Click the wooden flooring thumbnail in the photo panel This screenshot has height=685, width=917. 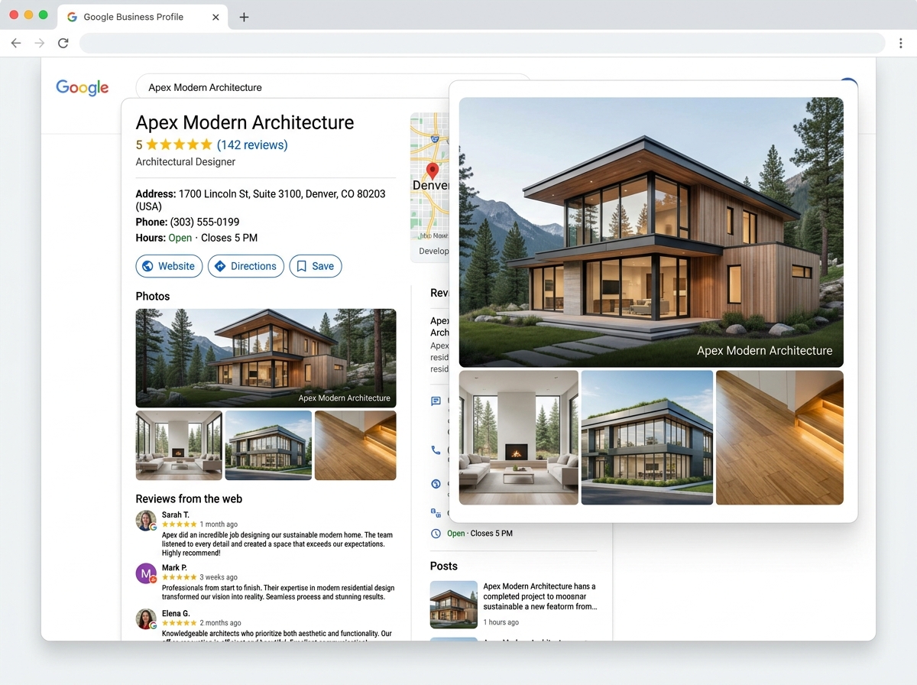pos(779,437)
